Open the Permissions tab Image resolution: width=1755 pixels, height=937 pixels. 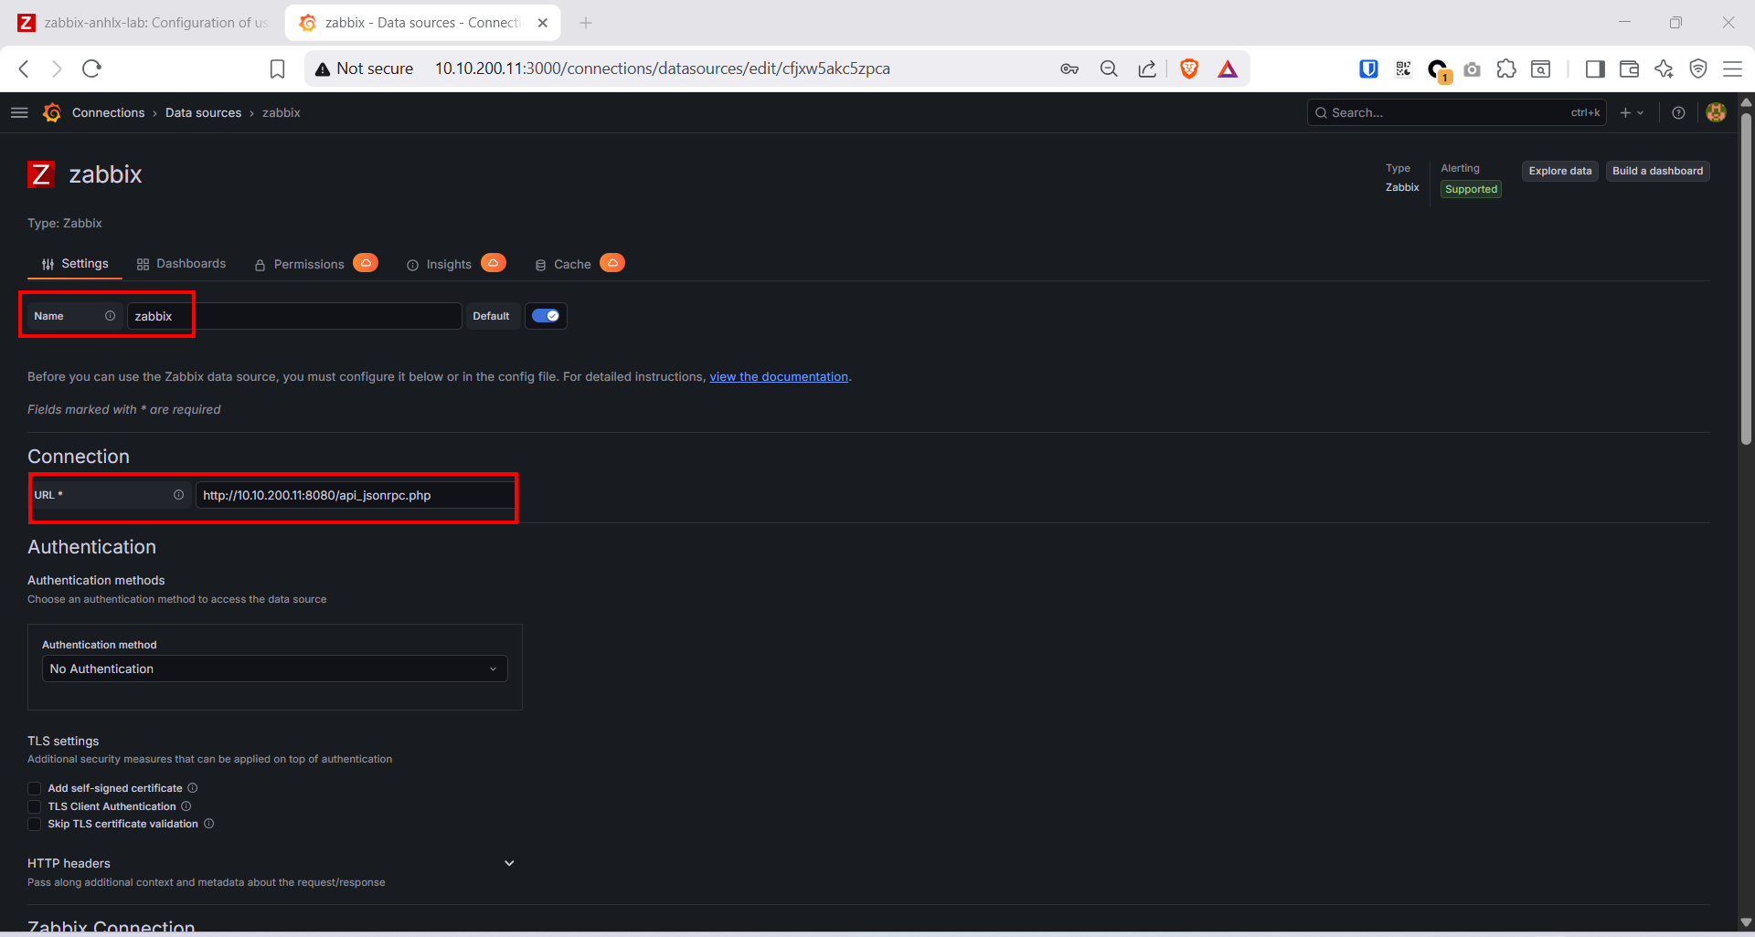point(308,264)
